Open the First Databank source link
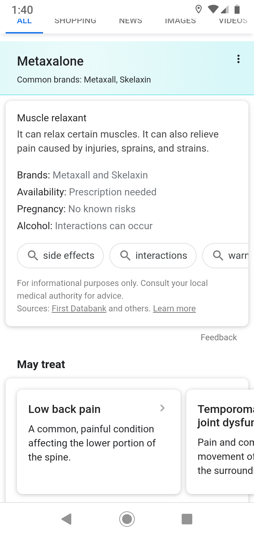Screen dimensions: 254x536 [79, 309]
